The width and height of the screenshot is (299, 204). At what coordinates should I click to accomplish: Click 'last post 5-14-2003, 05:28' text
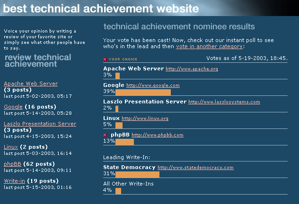[x=38, y=113]
